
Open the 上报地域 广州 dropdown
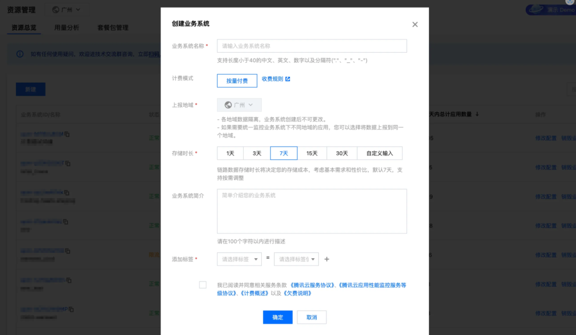pyautogui.click(x=239, y=105)
